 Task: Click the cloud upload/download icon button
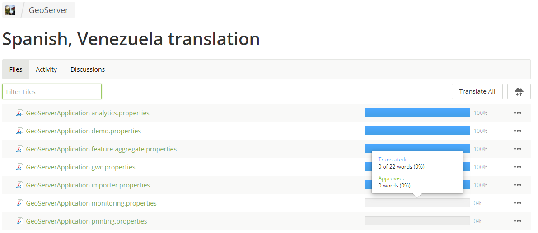[x=519, y=91]
